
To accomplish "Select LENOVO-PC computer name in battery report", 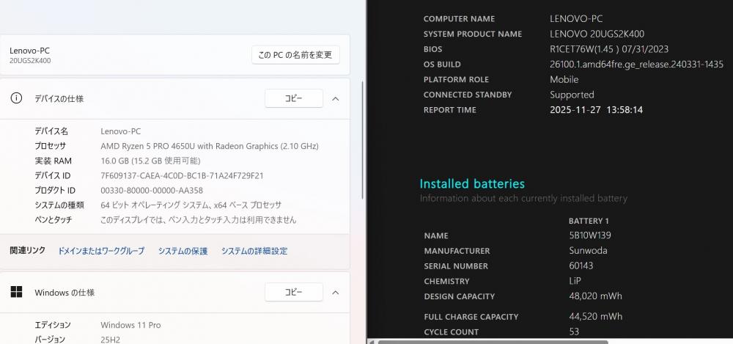I will [576, 19].
